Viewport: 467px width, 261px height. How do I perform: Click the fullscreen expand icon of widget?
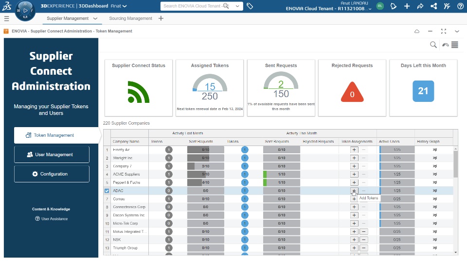[x=444, y=31]
